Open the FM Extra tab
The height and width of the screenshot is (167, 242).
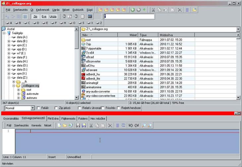(53, 119)
